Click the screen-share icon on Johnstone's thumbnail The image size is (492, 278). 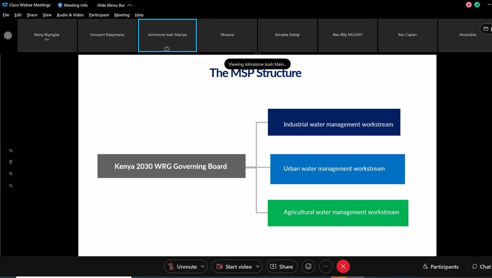coord(166,48)
